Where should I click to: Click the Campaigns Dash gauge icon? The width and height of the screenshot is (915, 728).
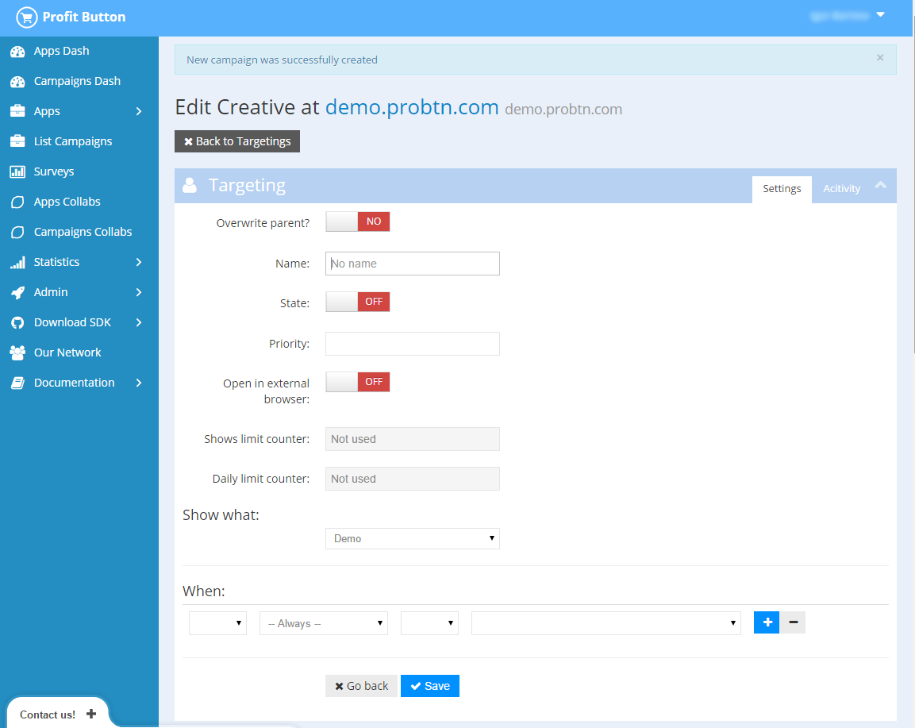pos(17,82)
